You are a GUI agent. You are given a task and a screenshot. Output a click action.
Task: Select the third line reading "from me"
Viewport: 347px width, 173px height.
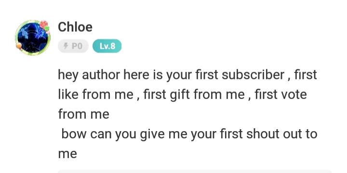(84, 114)
